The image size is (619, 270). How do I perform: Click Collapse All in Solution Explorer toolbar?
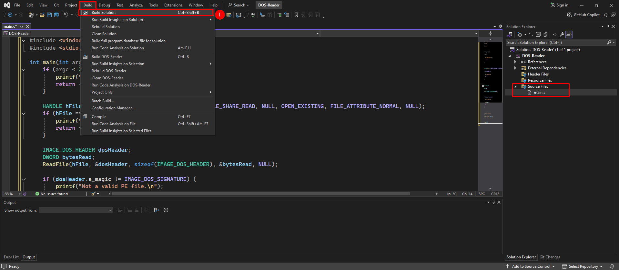tap(538, 35)
